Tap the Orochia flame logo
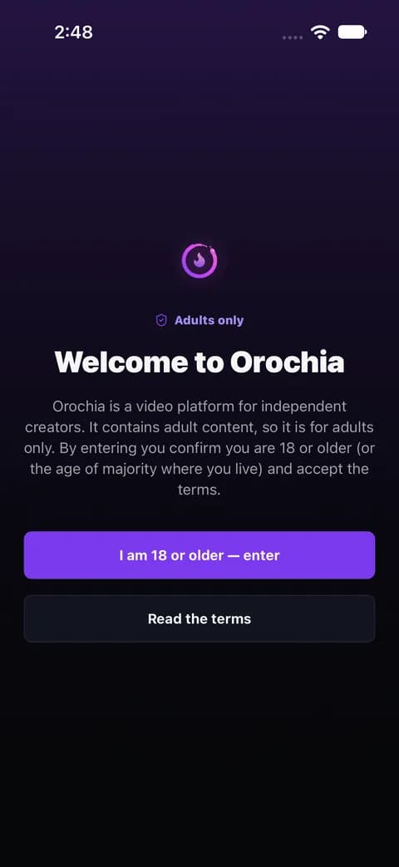Screen dimensions: 399x867 199,260
